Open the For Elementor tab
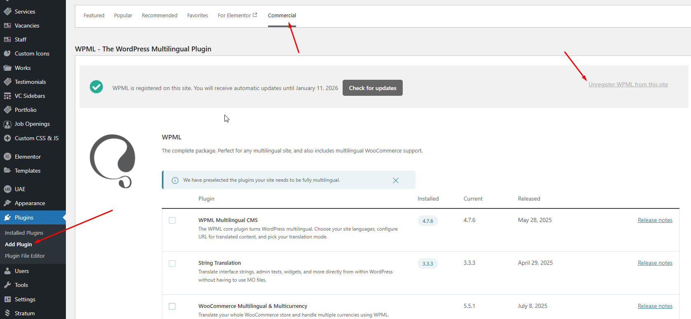Image resolution: width=691 pixels, height=319 pixels. 237,15
